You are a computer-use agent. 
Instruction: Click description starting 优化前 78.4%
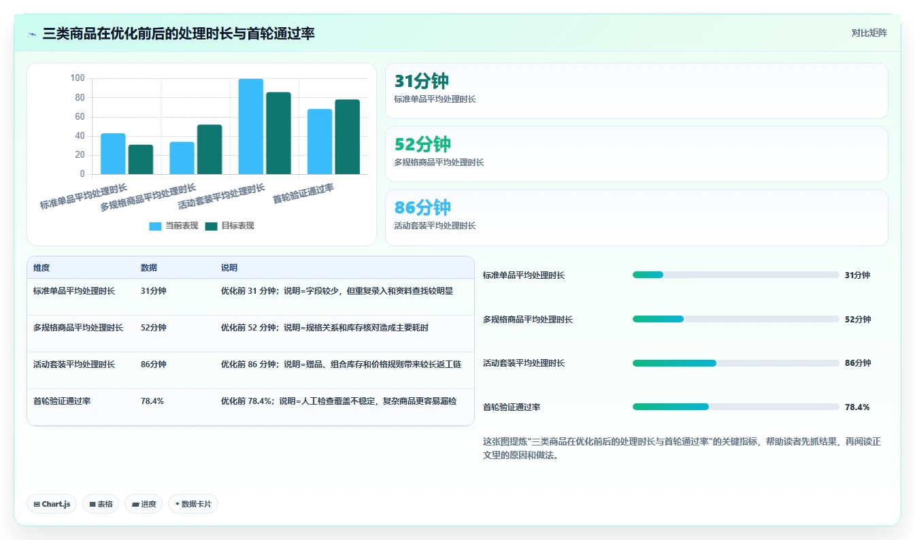[x=339, y=401]
